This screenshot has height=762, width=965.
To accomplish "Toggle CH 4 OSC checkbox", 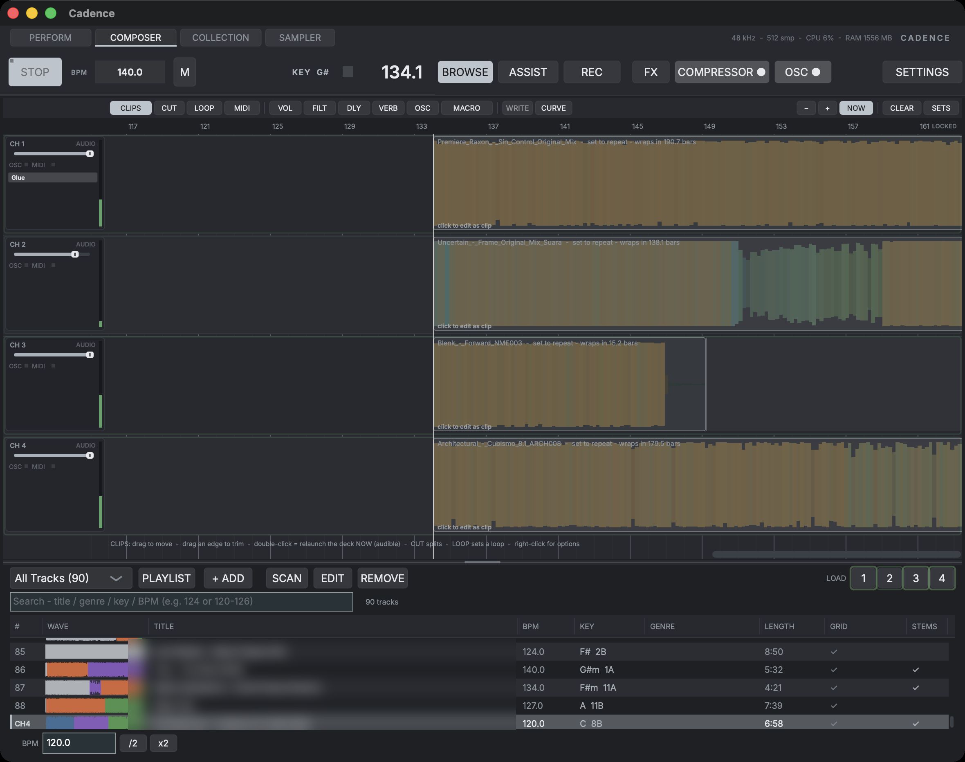I will pyautogui.click(x=26, y=466).
